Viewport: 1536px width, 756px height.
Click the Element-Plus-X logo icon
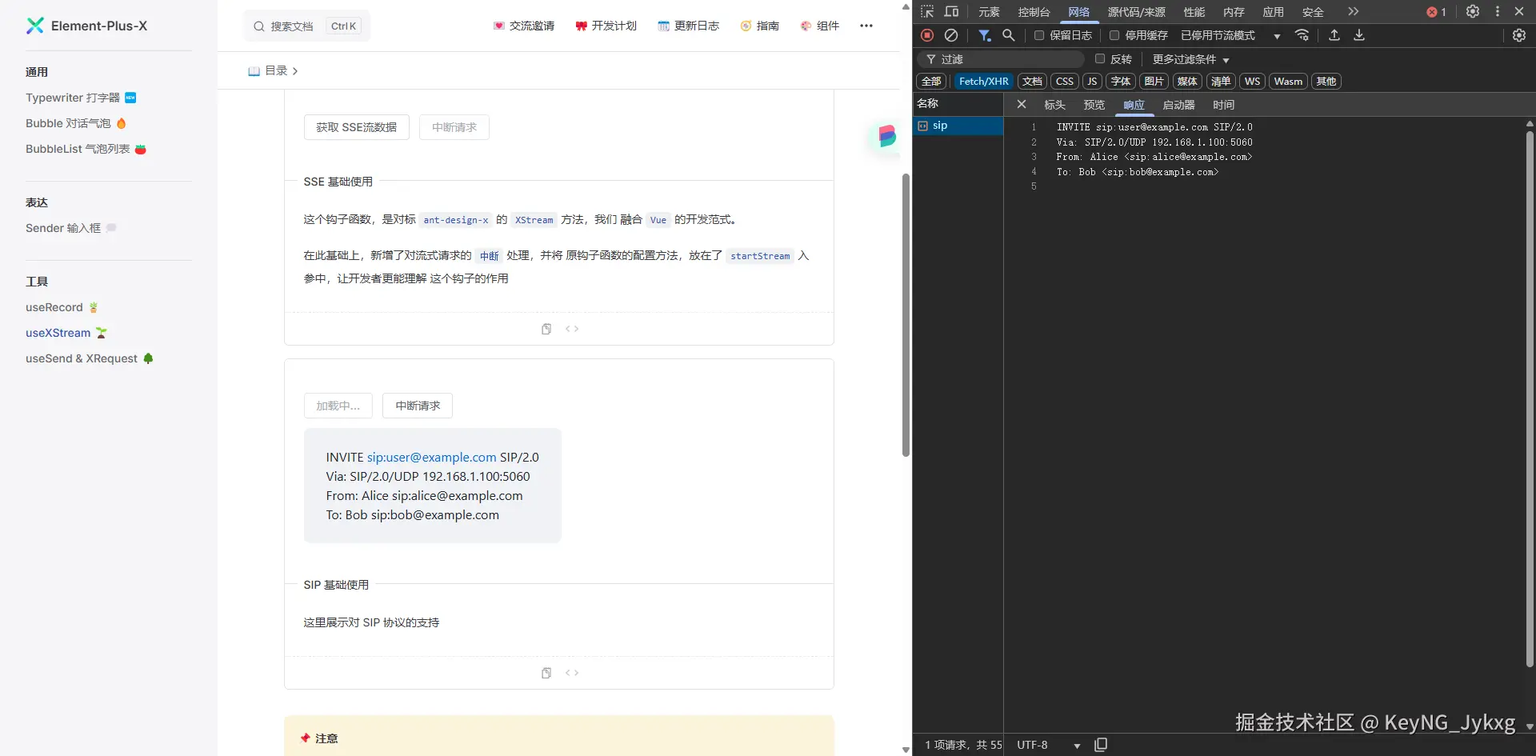point(35,26)
